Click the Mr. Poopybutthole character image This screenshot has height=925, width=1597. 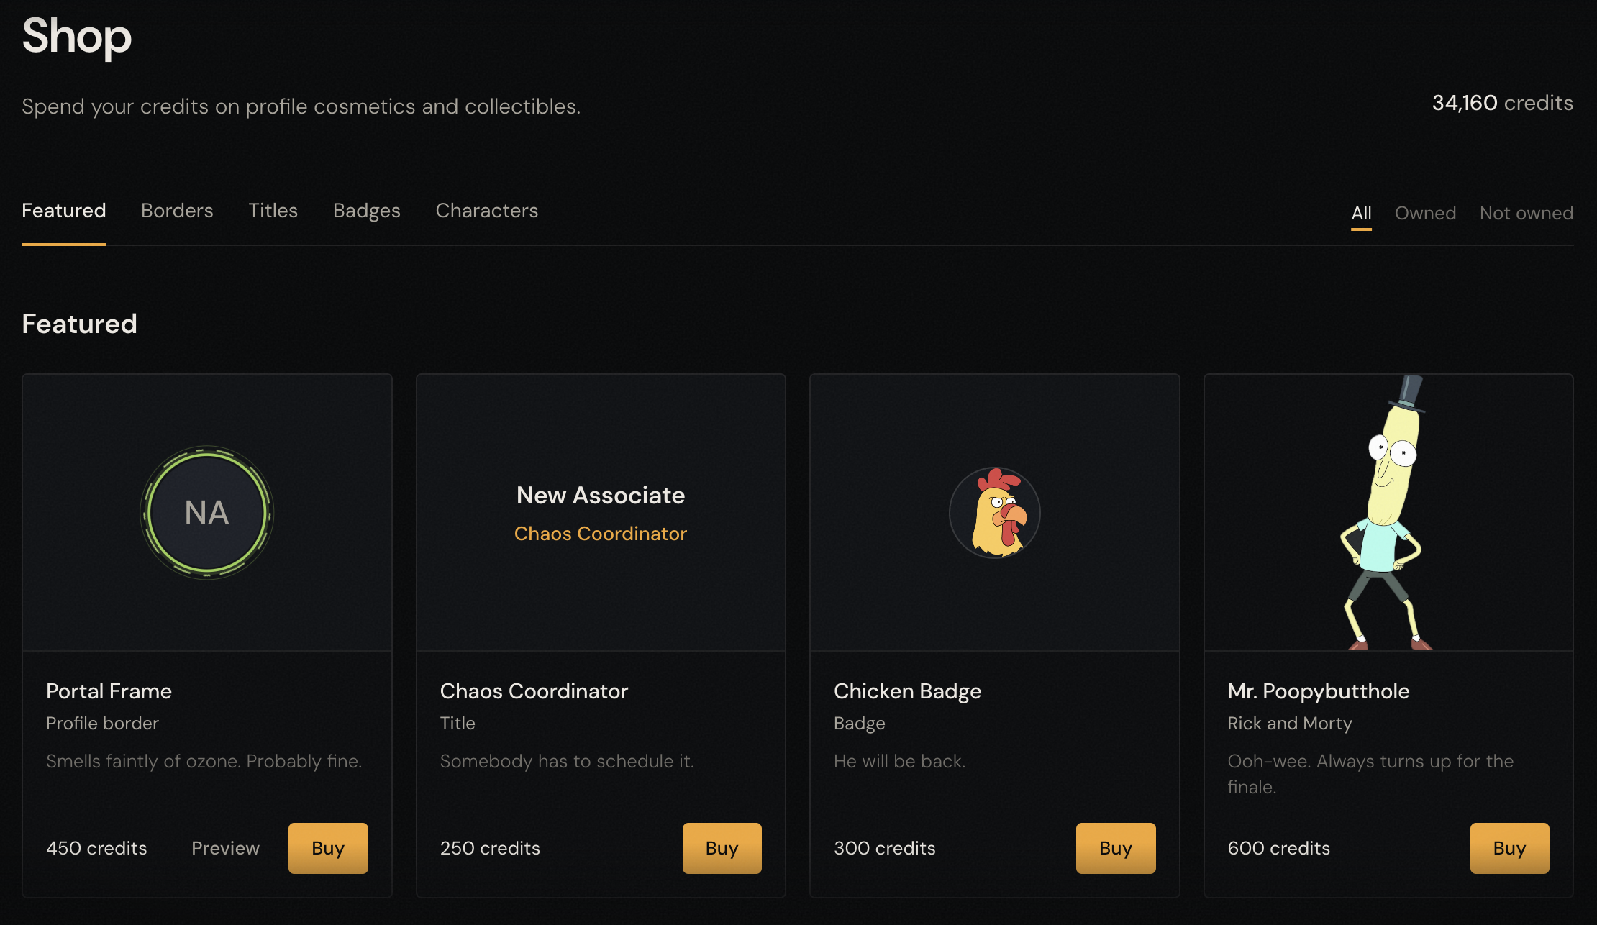1386,512
